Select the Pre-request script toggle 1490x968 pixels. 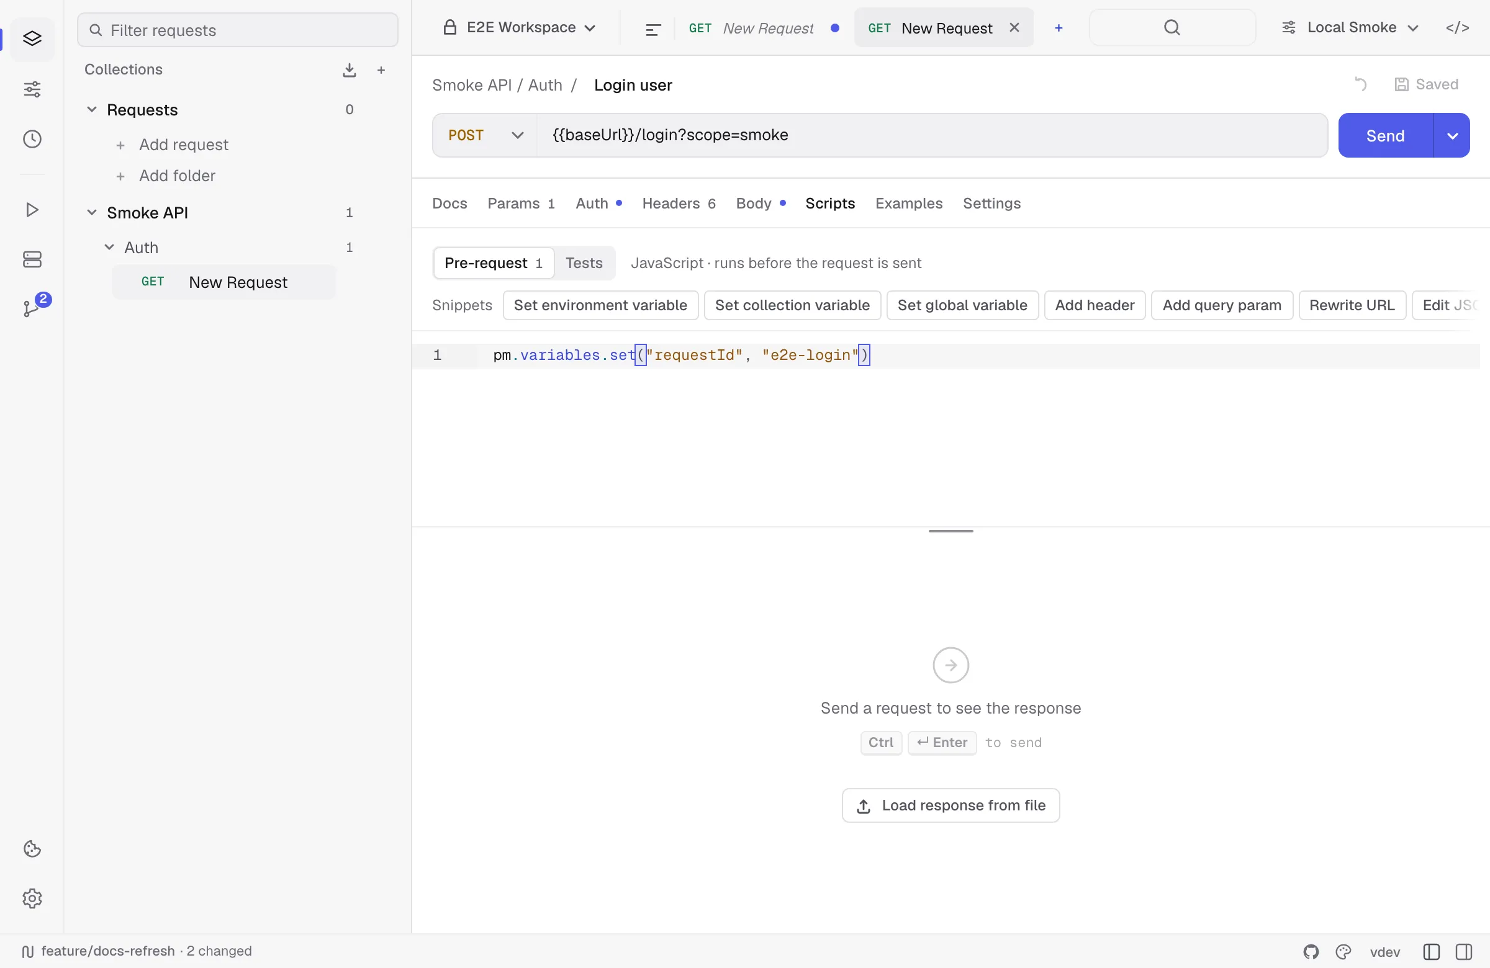pyautogui.click(x=494, y=263)
